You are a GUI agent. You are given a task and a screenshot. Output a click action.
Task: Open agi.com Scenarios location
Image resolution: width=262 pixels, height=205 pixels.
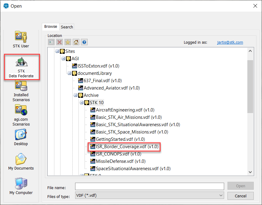coord(21,115)
